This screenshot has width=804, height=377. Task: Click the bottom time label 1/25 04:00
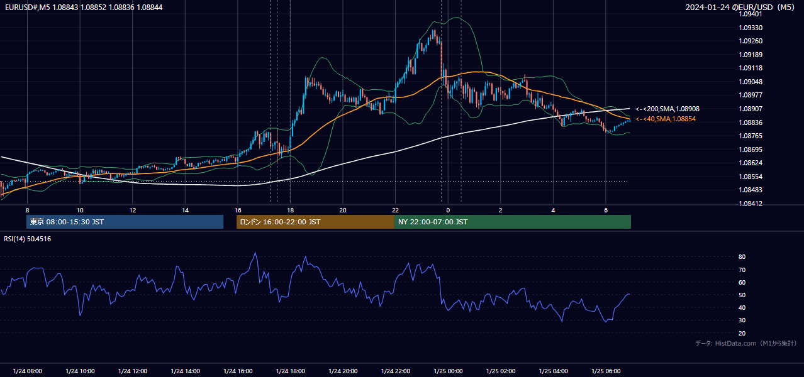click(553, 371)
